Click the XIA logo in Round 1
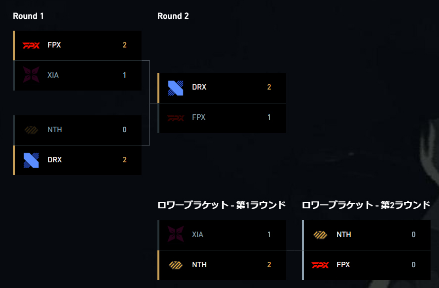The image size is (439, 288). click(x=31, y=75)
